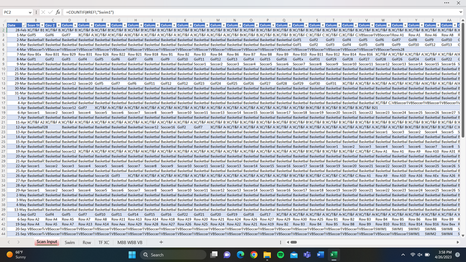The width and height of the screenshot is (466, 262).
Task: Click the vertical scrollbar thumb
Action: coord(463,80)
